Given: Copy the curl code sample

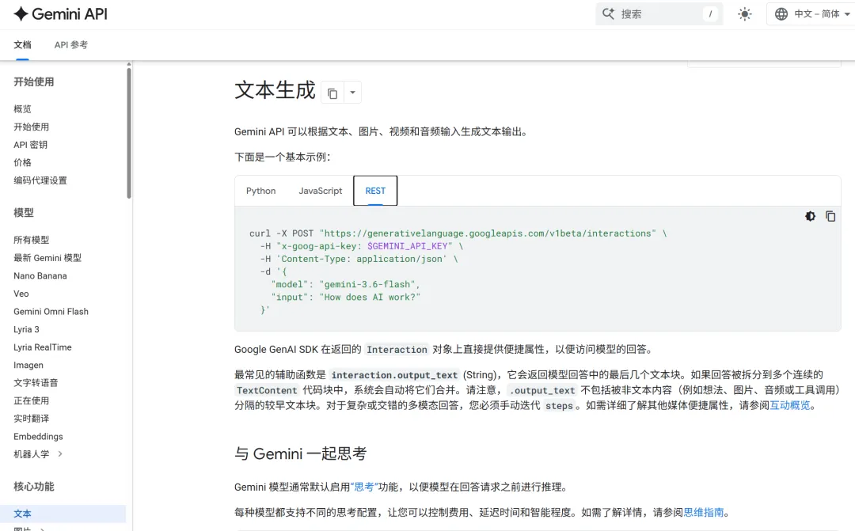Looking at the screenshot, I should tap(830, 216).
